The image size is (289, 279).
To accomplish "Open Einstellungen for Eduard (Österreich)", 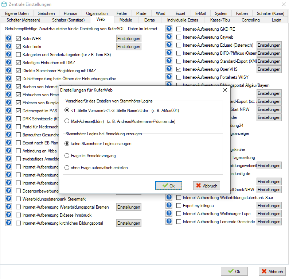I will [x=269, y=45].
